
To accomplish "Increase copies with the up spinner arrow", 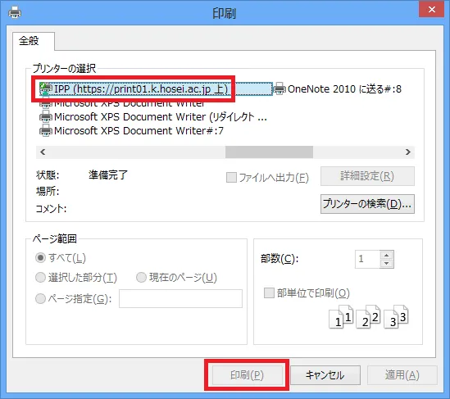I will (387, 255).
